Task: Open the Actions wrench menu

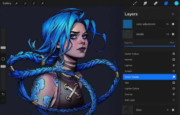Action: pos(17,3)
